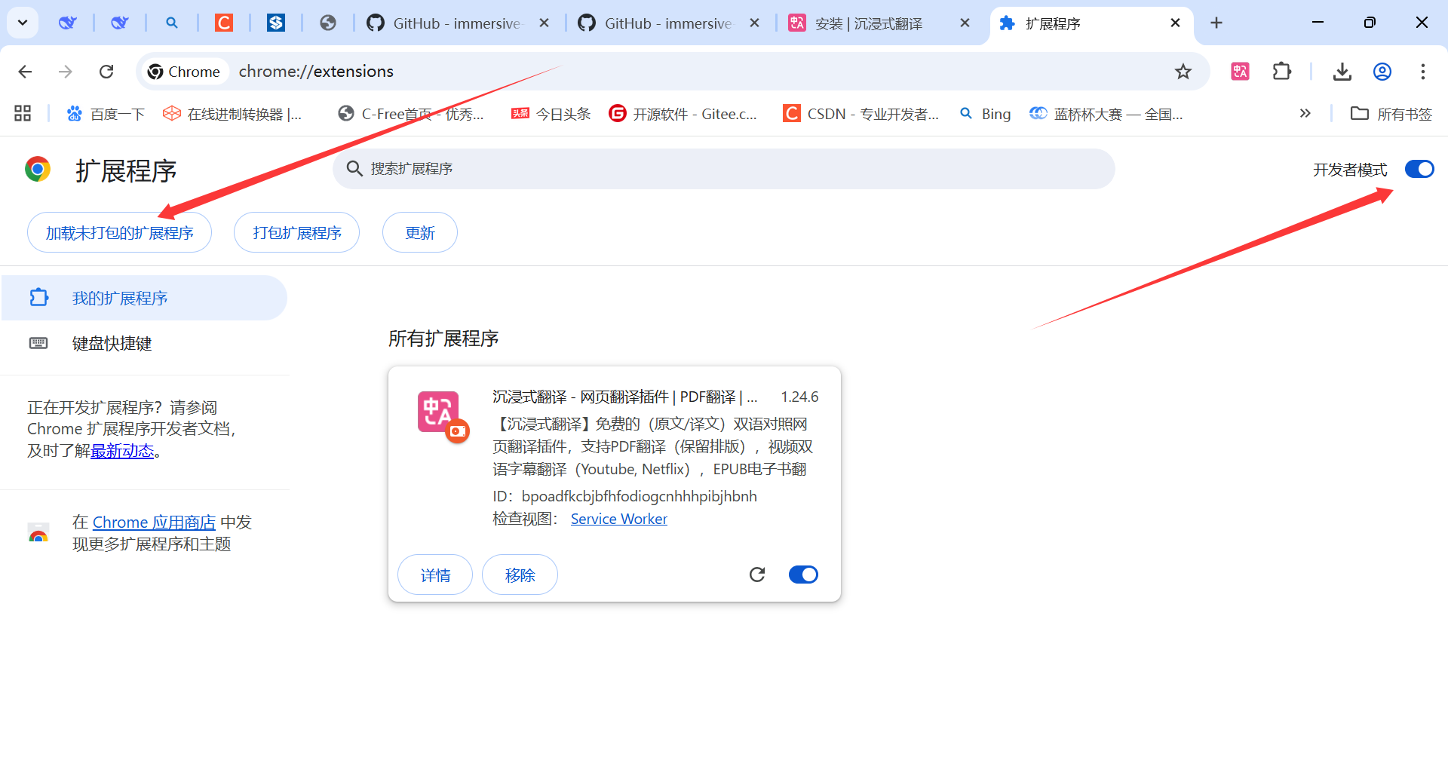Click 更新 button
Viewport: 1448px width, 760px height.
coord(420,232)
